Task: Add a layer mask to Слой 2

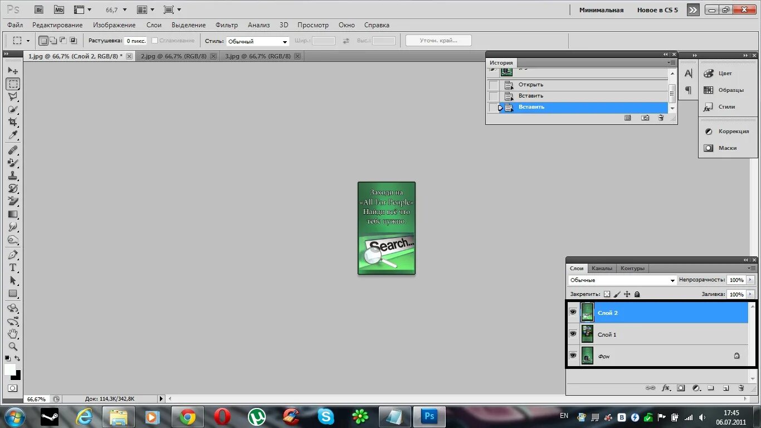Action: [x=681, y=388]
